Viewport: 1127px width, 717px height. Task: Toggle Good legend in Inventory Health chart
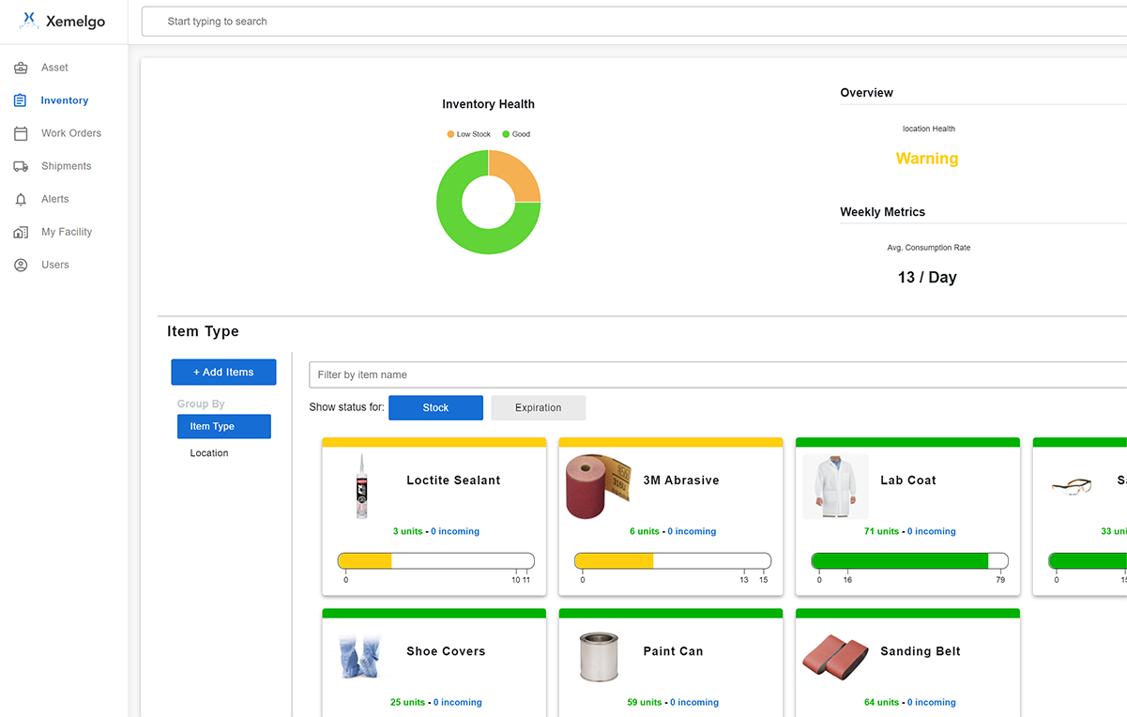(516, 134)
